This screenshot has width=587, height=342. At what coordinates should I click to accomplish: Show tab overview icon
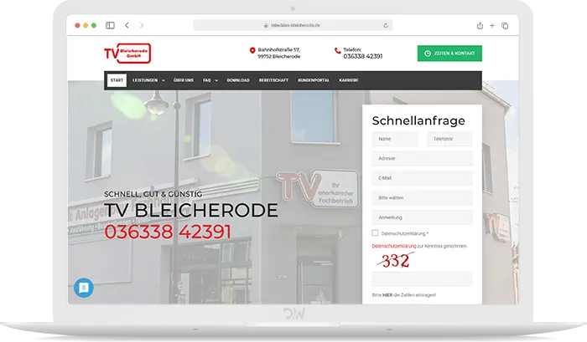pos(505,25)
